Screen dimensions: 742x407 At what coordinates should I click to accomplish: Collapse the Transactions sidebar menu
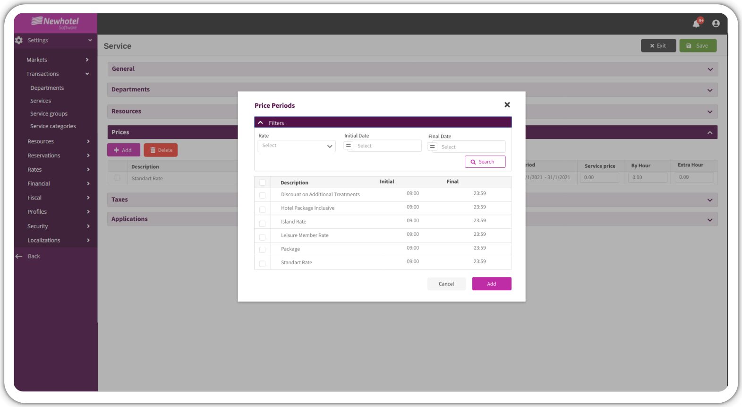[58, 74]
